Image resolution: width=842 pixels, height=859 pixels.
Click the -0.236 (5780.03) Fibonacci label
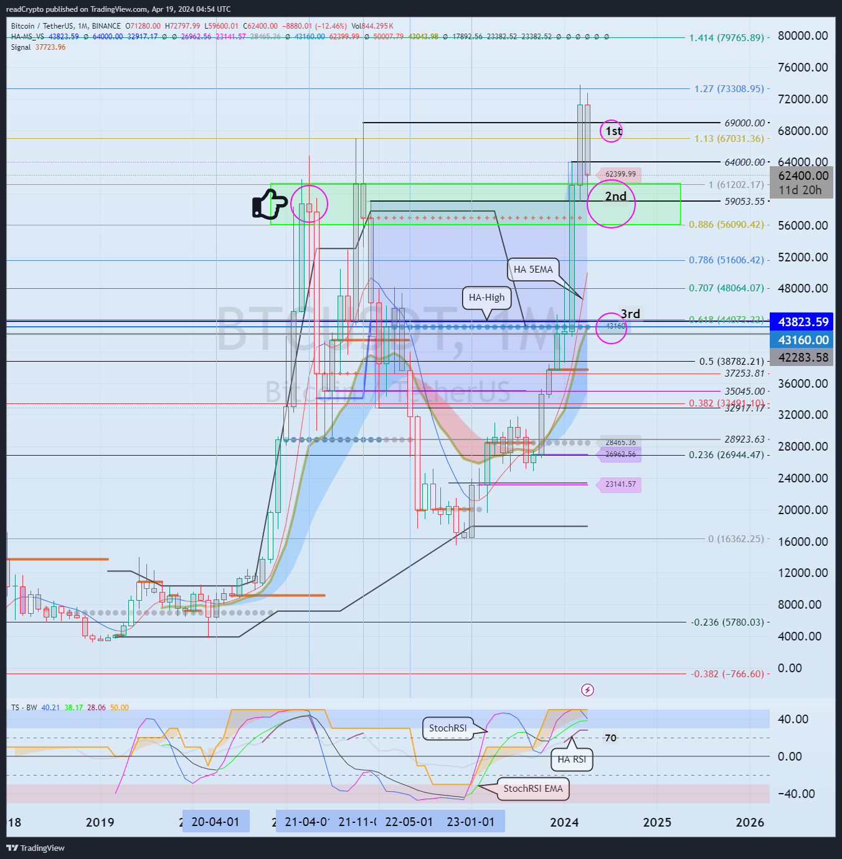point(727,622)
